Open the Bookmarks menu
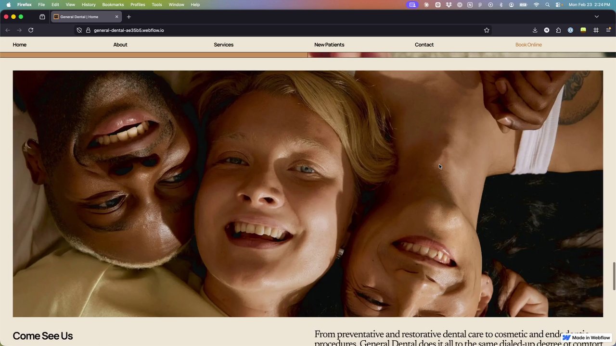 [x=113, y=4]
